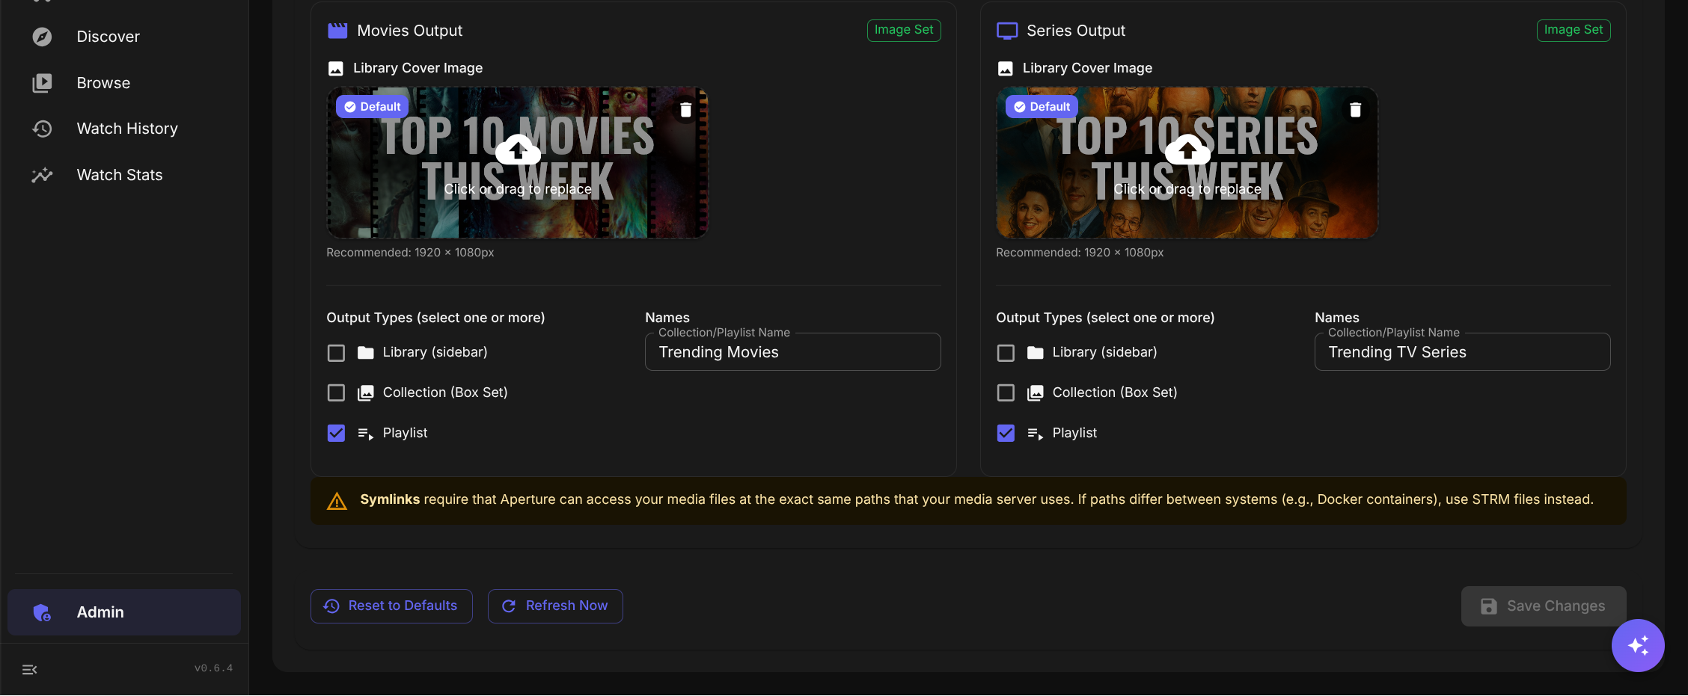
Task: Go to the Browse section
Action: [103, 83]
